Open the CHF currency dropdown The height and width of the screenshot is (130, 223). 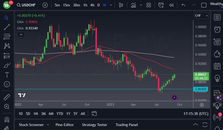(x=201, y=16)
